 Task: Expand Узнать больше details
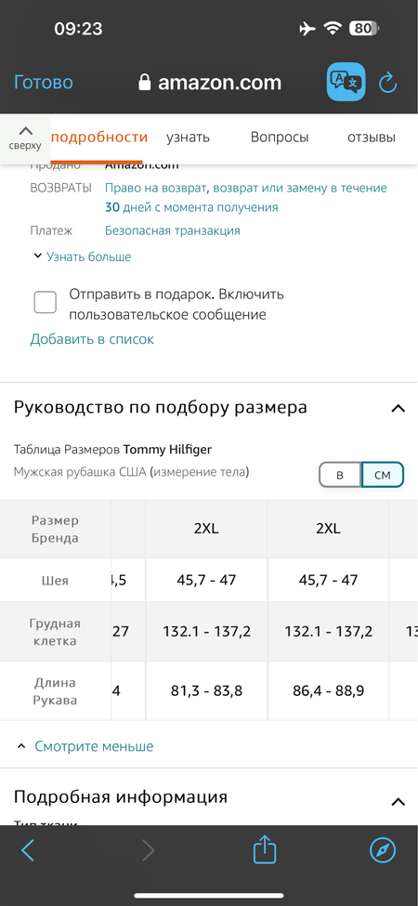click(82, 256)
